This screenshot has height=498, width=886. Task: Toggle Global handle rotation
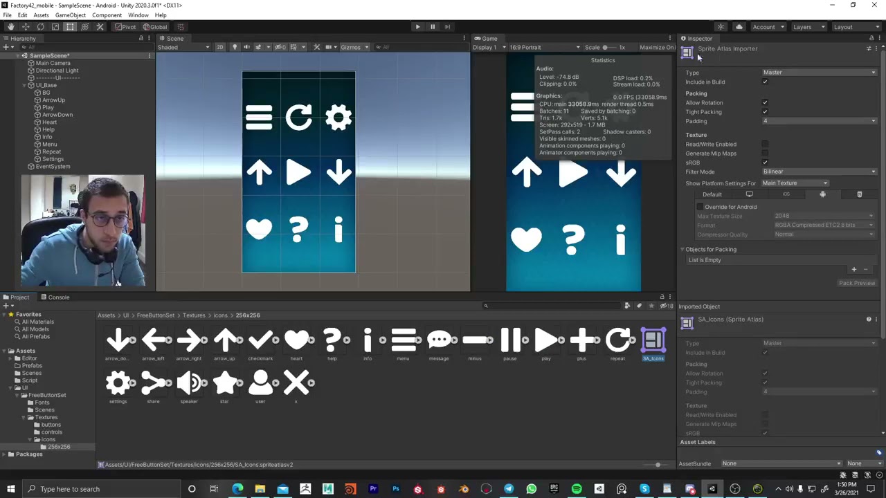click(x=154, y=27)
